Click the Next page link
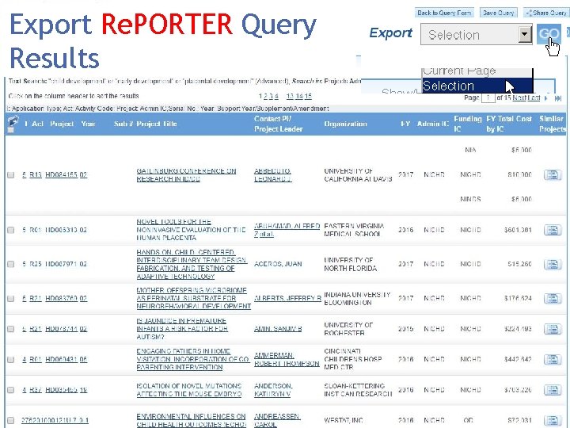This screenshot has width=570, height=428. (x=519, y=97)
